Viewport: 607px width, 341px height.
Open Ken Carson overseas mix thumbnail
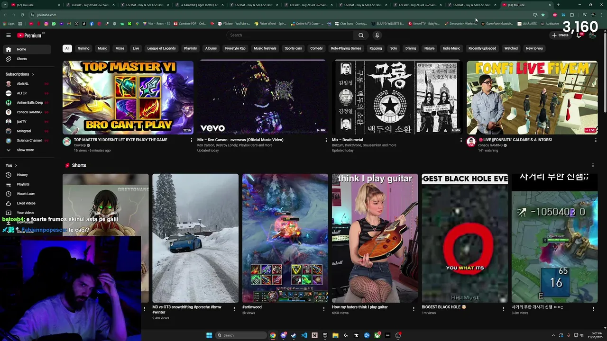click(x=263, y=98)
